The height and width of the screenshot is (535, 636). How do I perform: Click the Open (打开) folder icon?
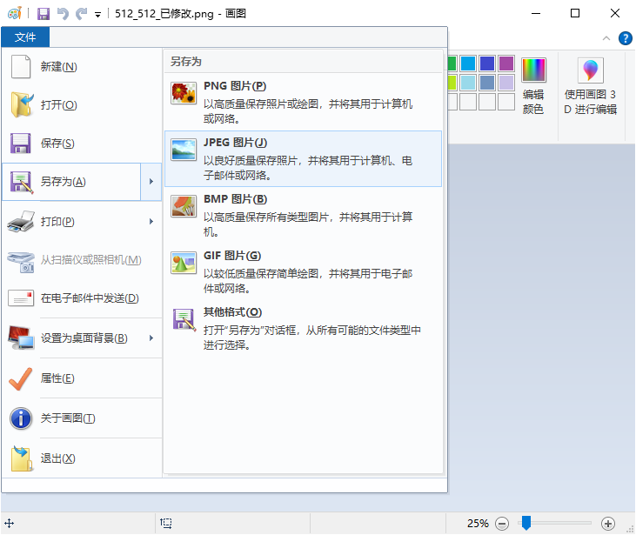(22, 104)
